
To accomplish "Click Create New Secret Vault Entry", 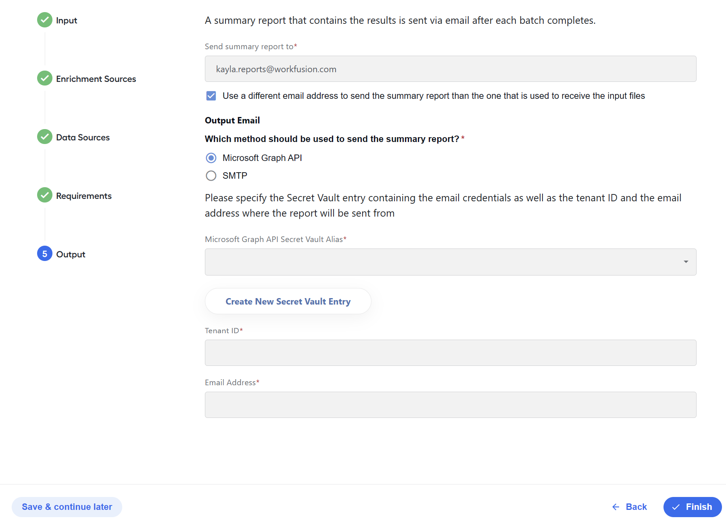I will point(288,301).
